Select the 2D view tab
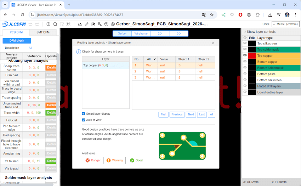This screenshot has height=186, width=301. tap(160, 34)
